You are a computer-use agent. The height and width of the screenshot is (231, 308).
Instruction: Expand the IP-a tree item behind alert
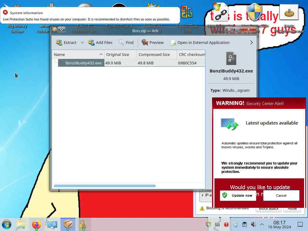[x=202, y=195]
